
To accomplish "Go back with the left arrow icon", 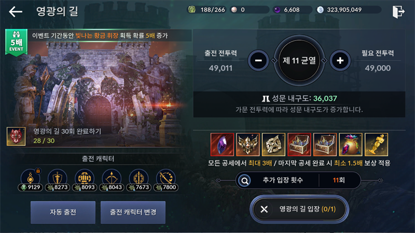I will pyautogui.click(x=16, y=11).
